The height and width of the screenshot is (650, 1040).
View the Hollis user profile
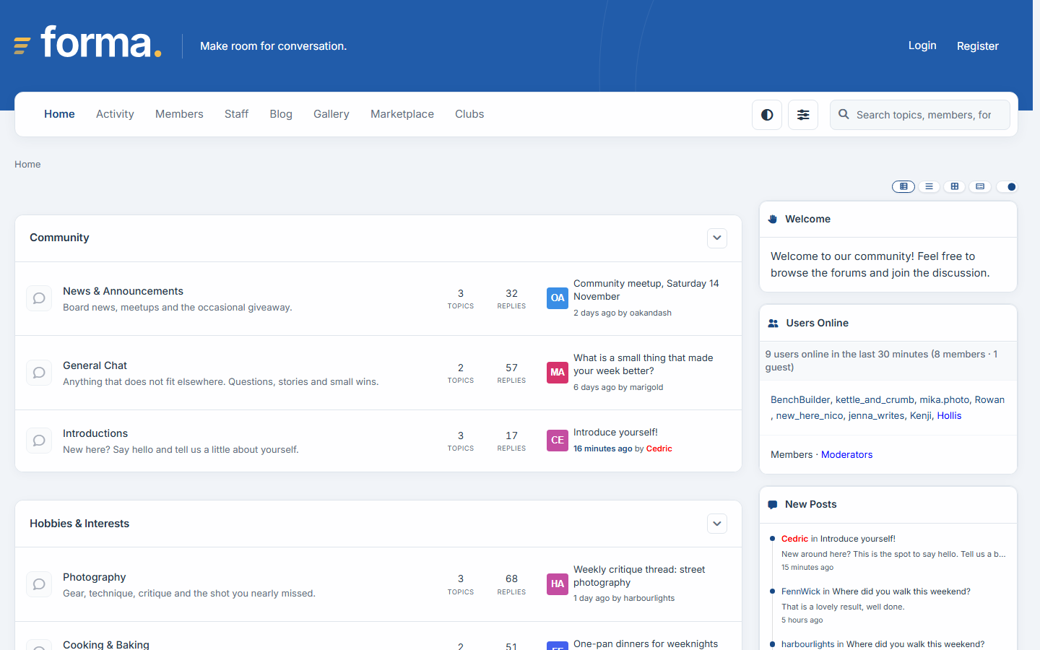pos(949,415)
